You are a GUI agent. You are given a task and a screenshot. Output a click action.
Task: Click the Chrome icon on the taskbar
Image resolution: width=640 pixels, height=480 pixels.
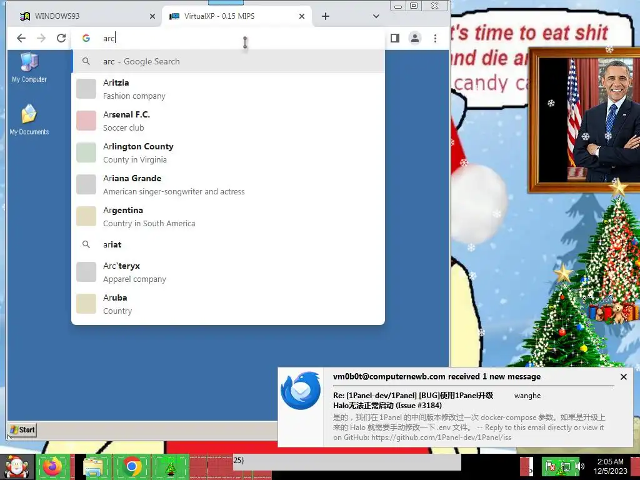[132, 466]
